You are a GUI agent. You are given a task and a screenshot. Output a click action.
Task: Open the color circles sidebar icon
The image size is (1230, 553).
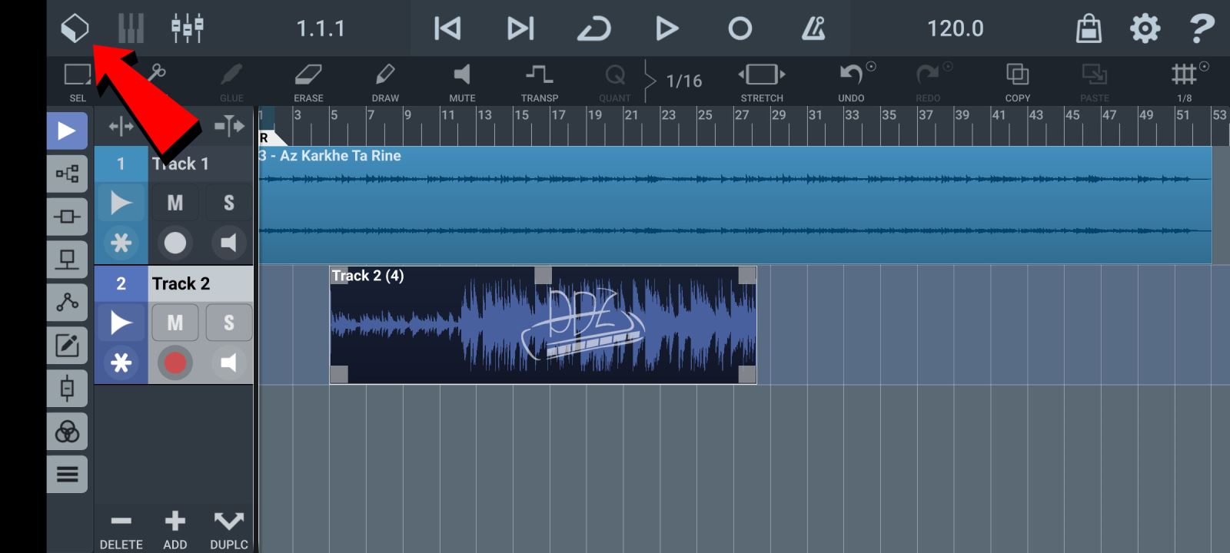tap(67, 432)
